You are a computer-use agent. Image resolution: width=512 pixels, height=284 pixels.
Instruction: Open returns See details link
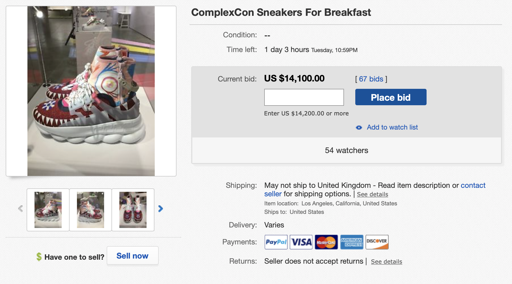click(x=386, y=262)
